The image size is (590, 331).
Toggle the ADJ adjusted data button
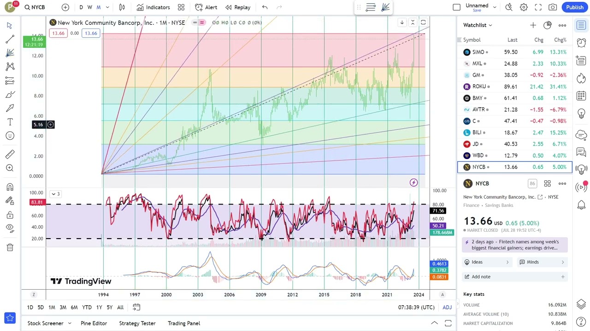[447, 307]
